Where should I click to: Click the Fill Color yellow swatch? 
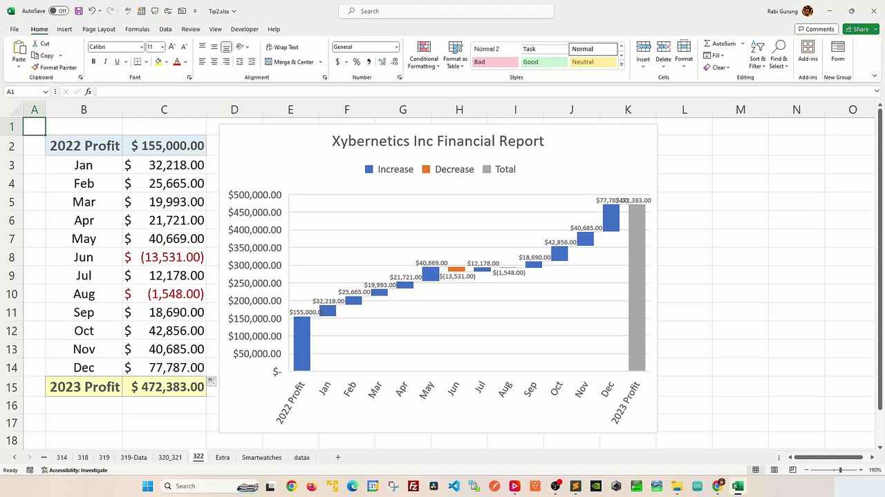click(158, 61)
